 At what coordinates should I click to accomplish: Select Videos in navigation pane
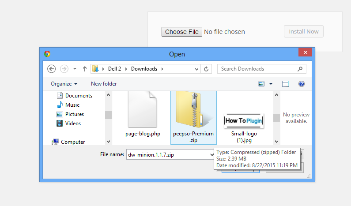click(73, 124)
